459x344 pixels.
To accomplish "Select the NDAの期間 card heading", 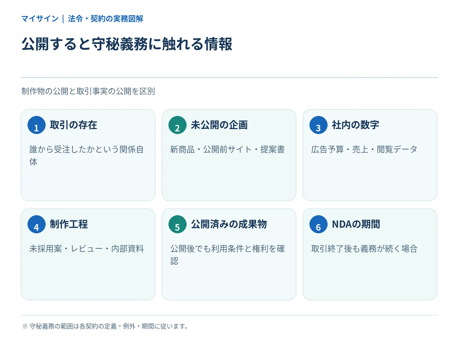I will pyautogui.click(x=356, y=224).
